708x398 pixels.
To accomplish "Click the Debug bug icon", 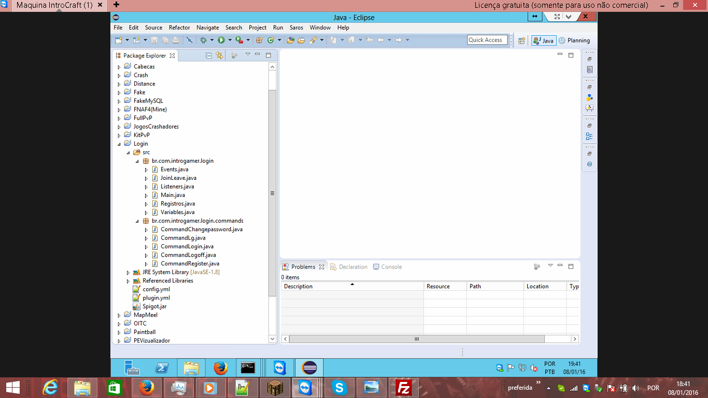I will pyautogui.click(x=203, y=40).
